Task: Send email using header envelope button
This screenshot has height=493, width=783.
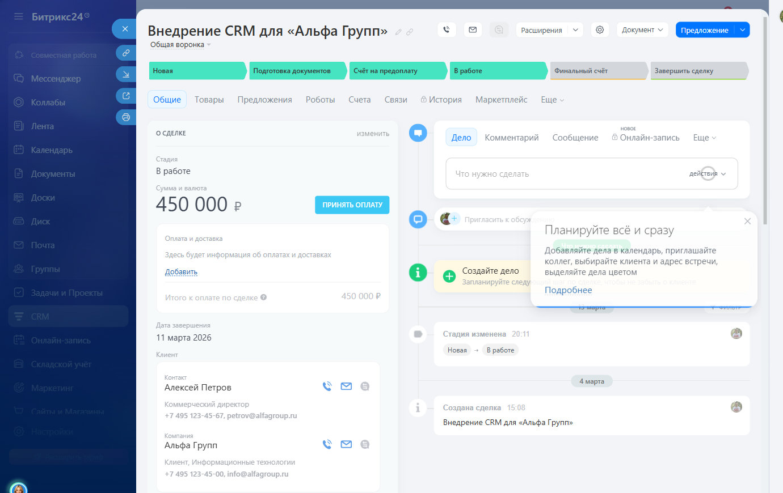Action: (473, 30)
